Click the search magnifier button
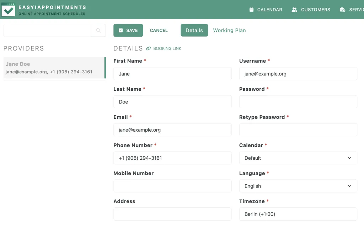Viewport: 364px width, 227px height. 98,31
